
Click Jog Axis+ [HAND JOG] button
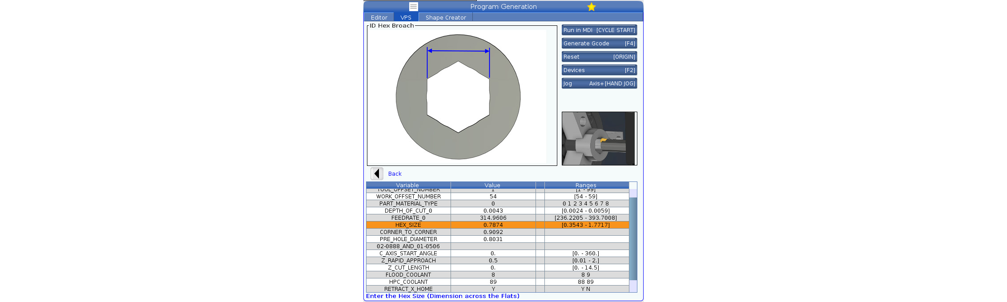pos(599,83)
